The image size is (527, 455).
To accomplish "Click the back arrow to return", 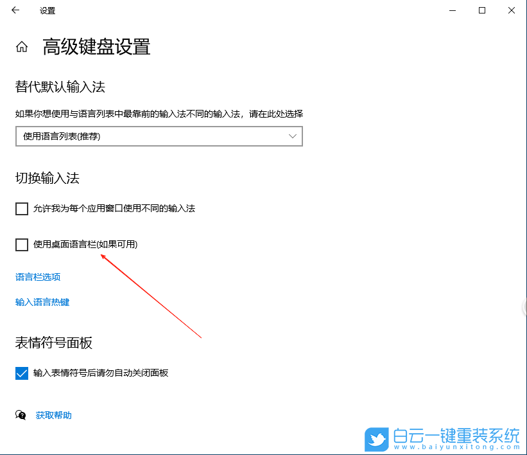I will (14, 10).
